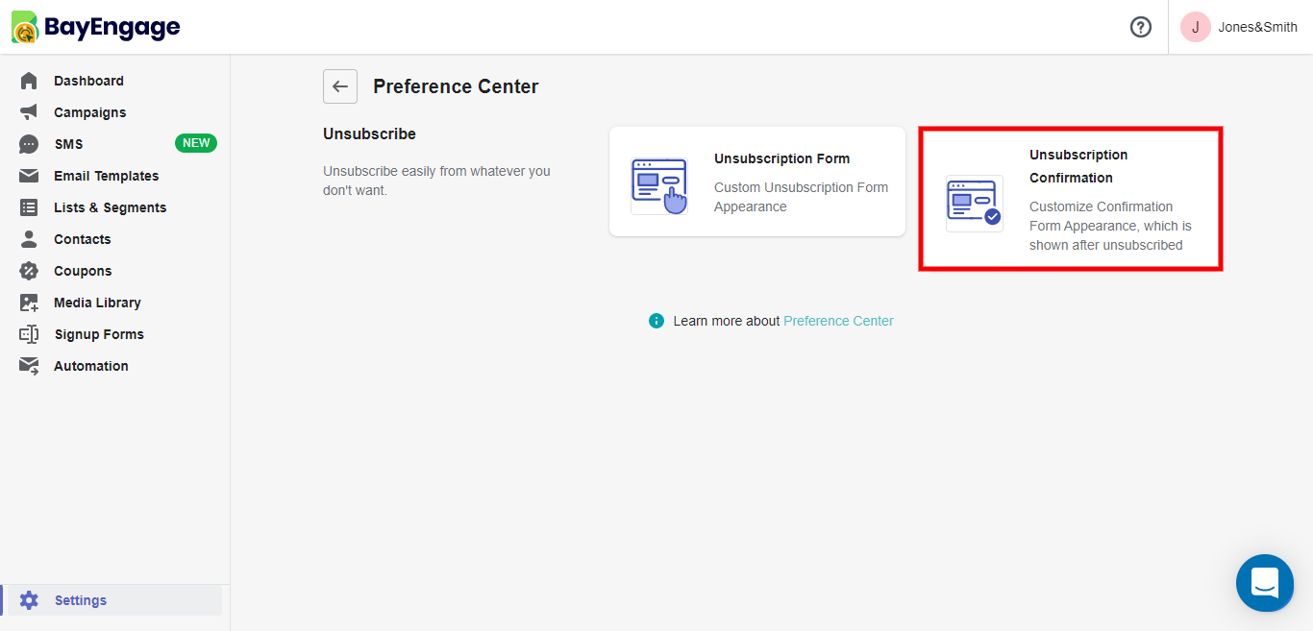Viewport: 1313px width, 631px height.
Task: Click the Lists & Segments list icon
Action: tap(29, 207)
